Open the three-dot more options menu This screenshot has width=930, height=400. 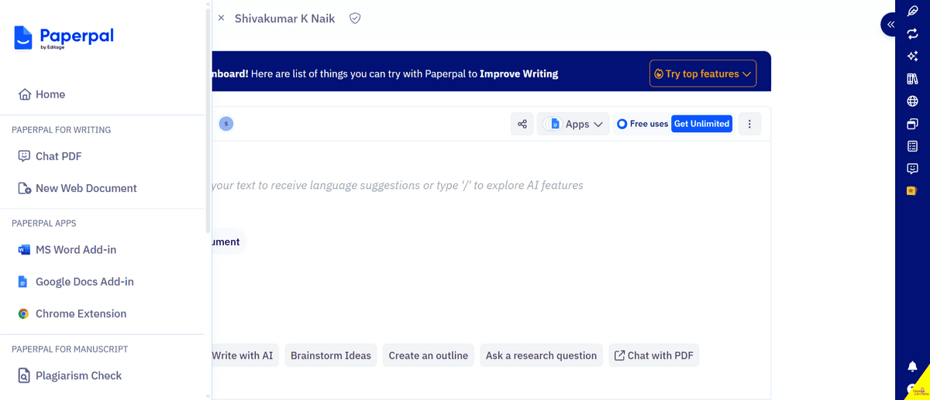(x=749, y=124)
